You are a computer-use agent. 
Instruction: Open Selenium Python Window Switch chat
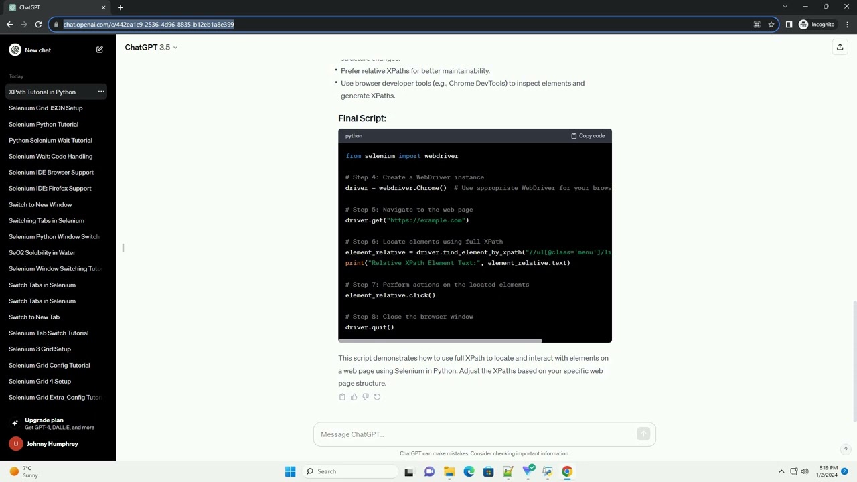pyautogui.click(x=56, y=236)
